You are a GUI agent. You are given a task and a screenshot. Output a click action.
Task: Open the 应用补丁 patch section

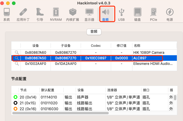[x=23, y=14]
